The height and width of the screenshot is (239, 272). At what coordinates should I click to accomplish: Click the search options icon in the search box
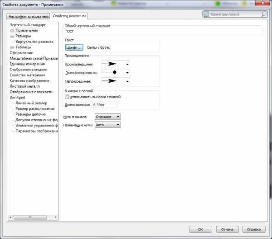pyautogui.click(x=206, y=14)
